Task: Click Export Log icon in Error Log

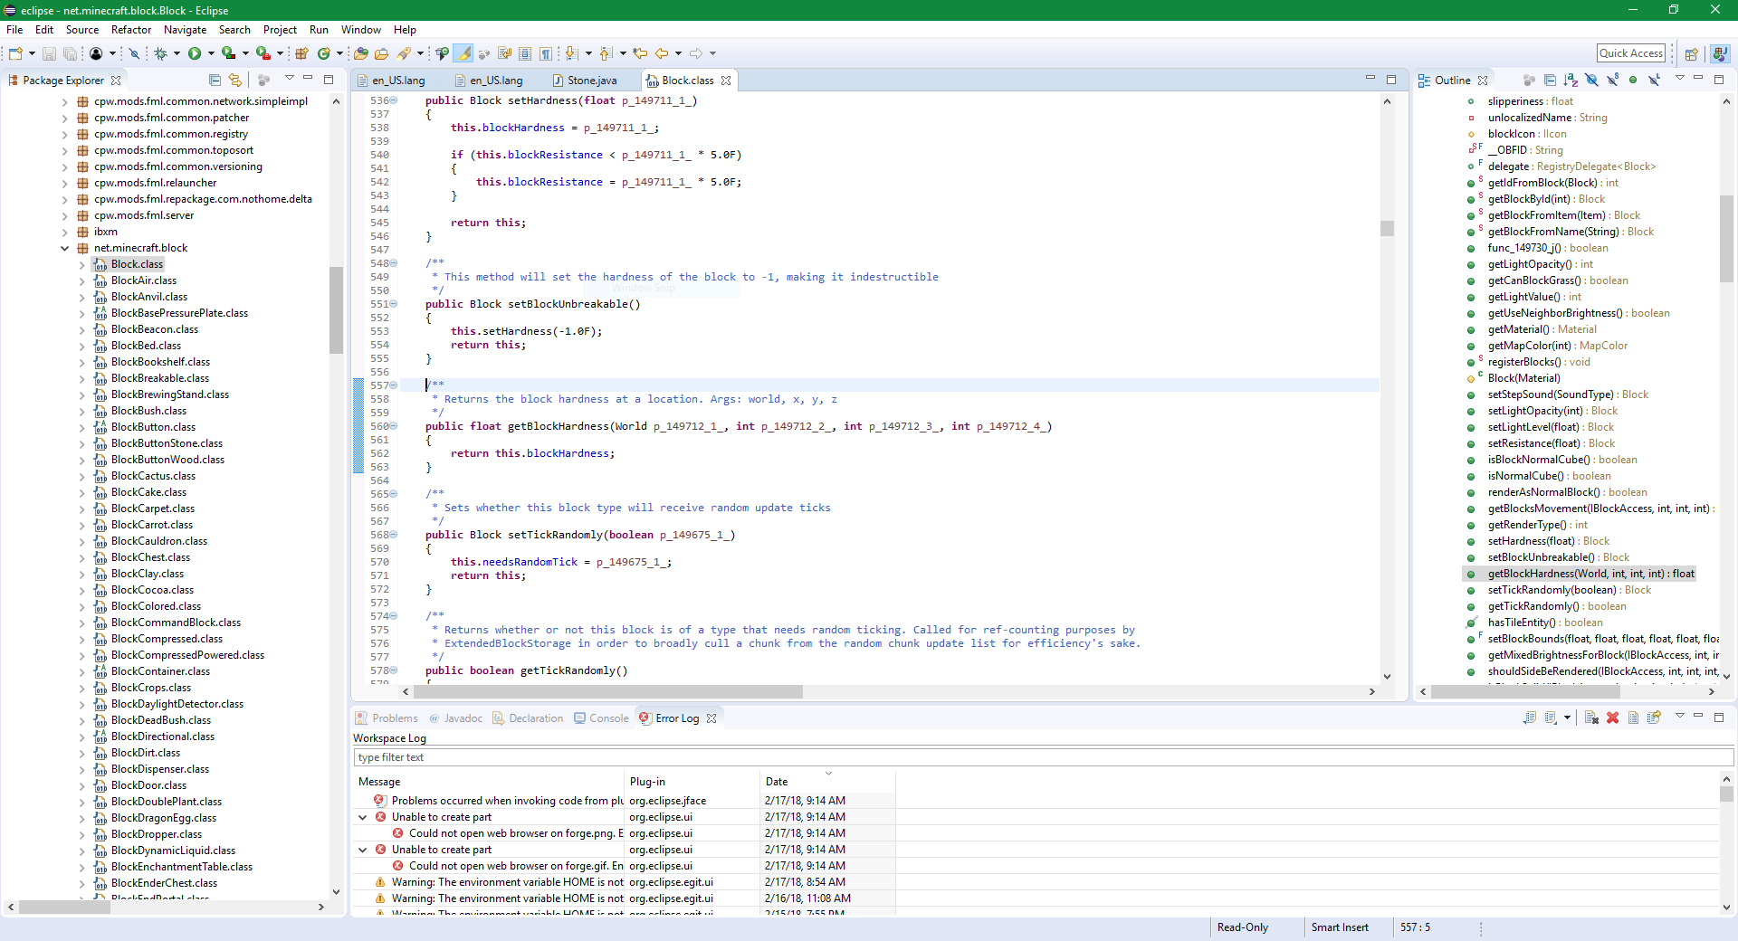Action: tap(1530, 718)
